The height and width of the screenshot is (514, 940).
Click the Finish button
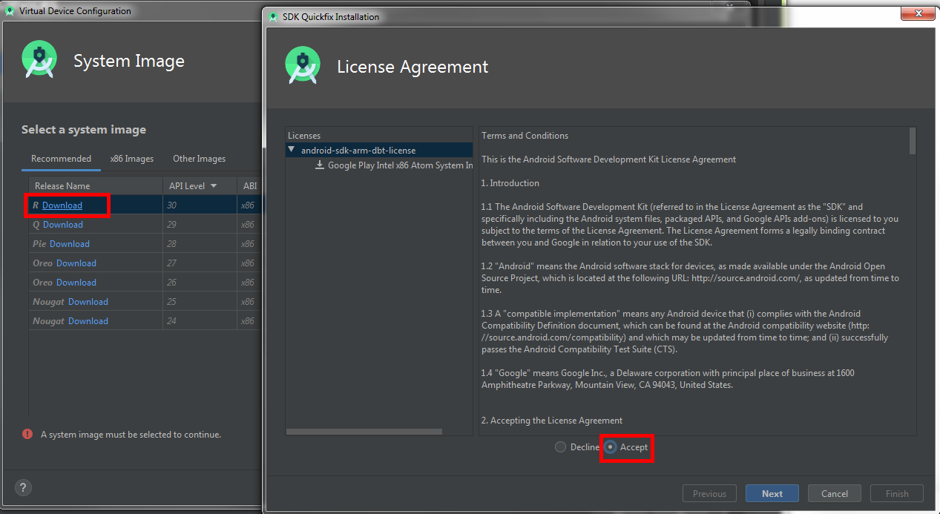(896, 494)
